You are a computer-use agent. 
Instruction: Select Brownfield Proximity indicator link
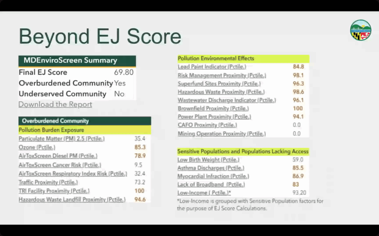click(213, 108)
